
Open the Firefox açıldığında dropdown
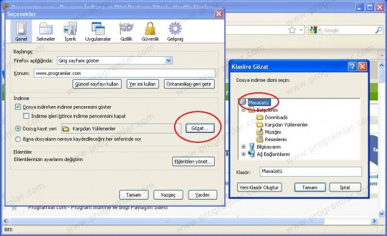(114, 61)
